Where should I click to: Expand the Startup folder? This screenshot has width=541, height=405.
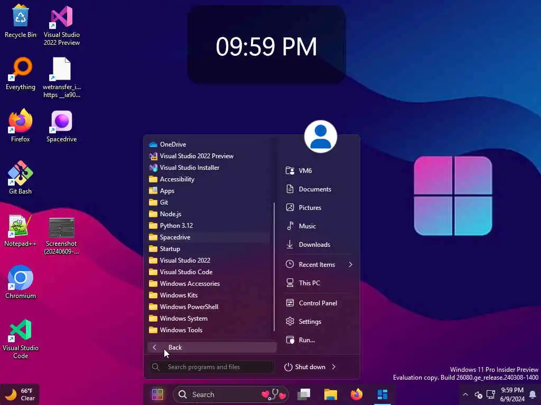[x=209, y=249]
